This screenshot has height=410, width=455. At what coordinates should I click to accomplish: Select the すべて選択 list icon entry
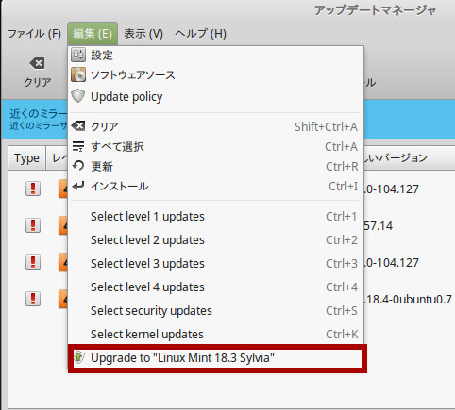coord(78,146)
